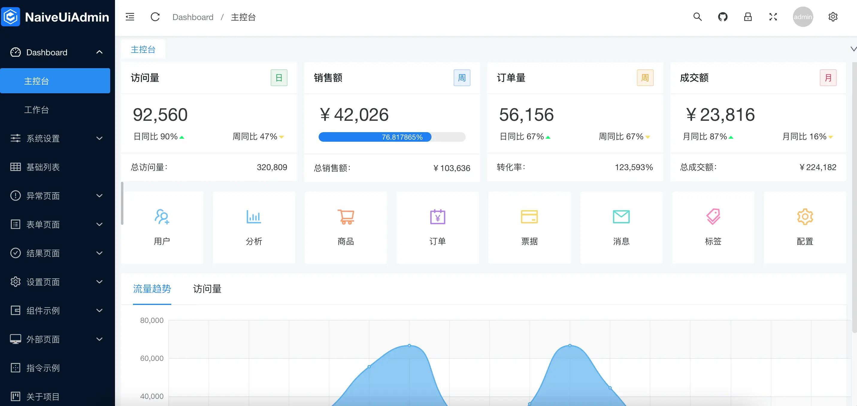Enter fullscreen mode via the expand icon

[773, 17]
